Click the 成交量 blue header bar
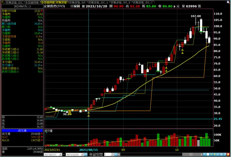This screenshot has height=157, width=231. 22,131
